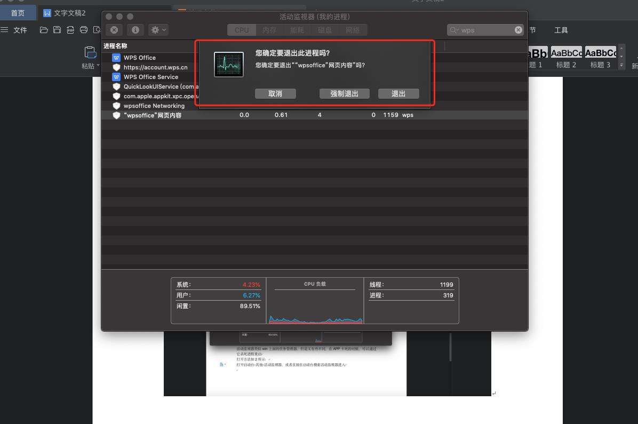Click the paste clipboard icon in WPS
The height and width of the screenshot is (424, 638).
pyautogui.click(x=90, y=52)
